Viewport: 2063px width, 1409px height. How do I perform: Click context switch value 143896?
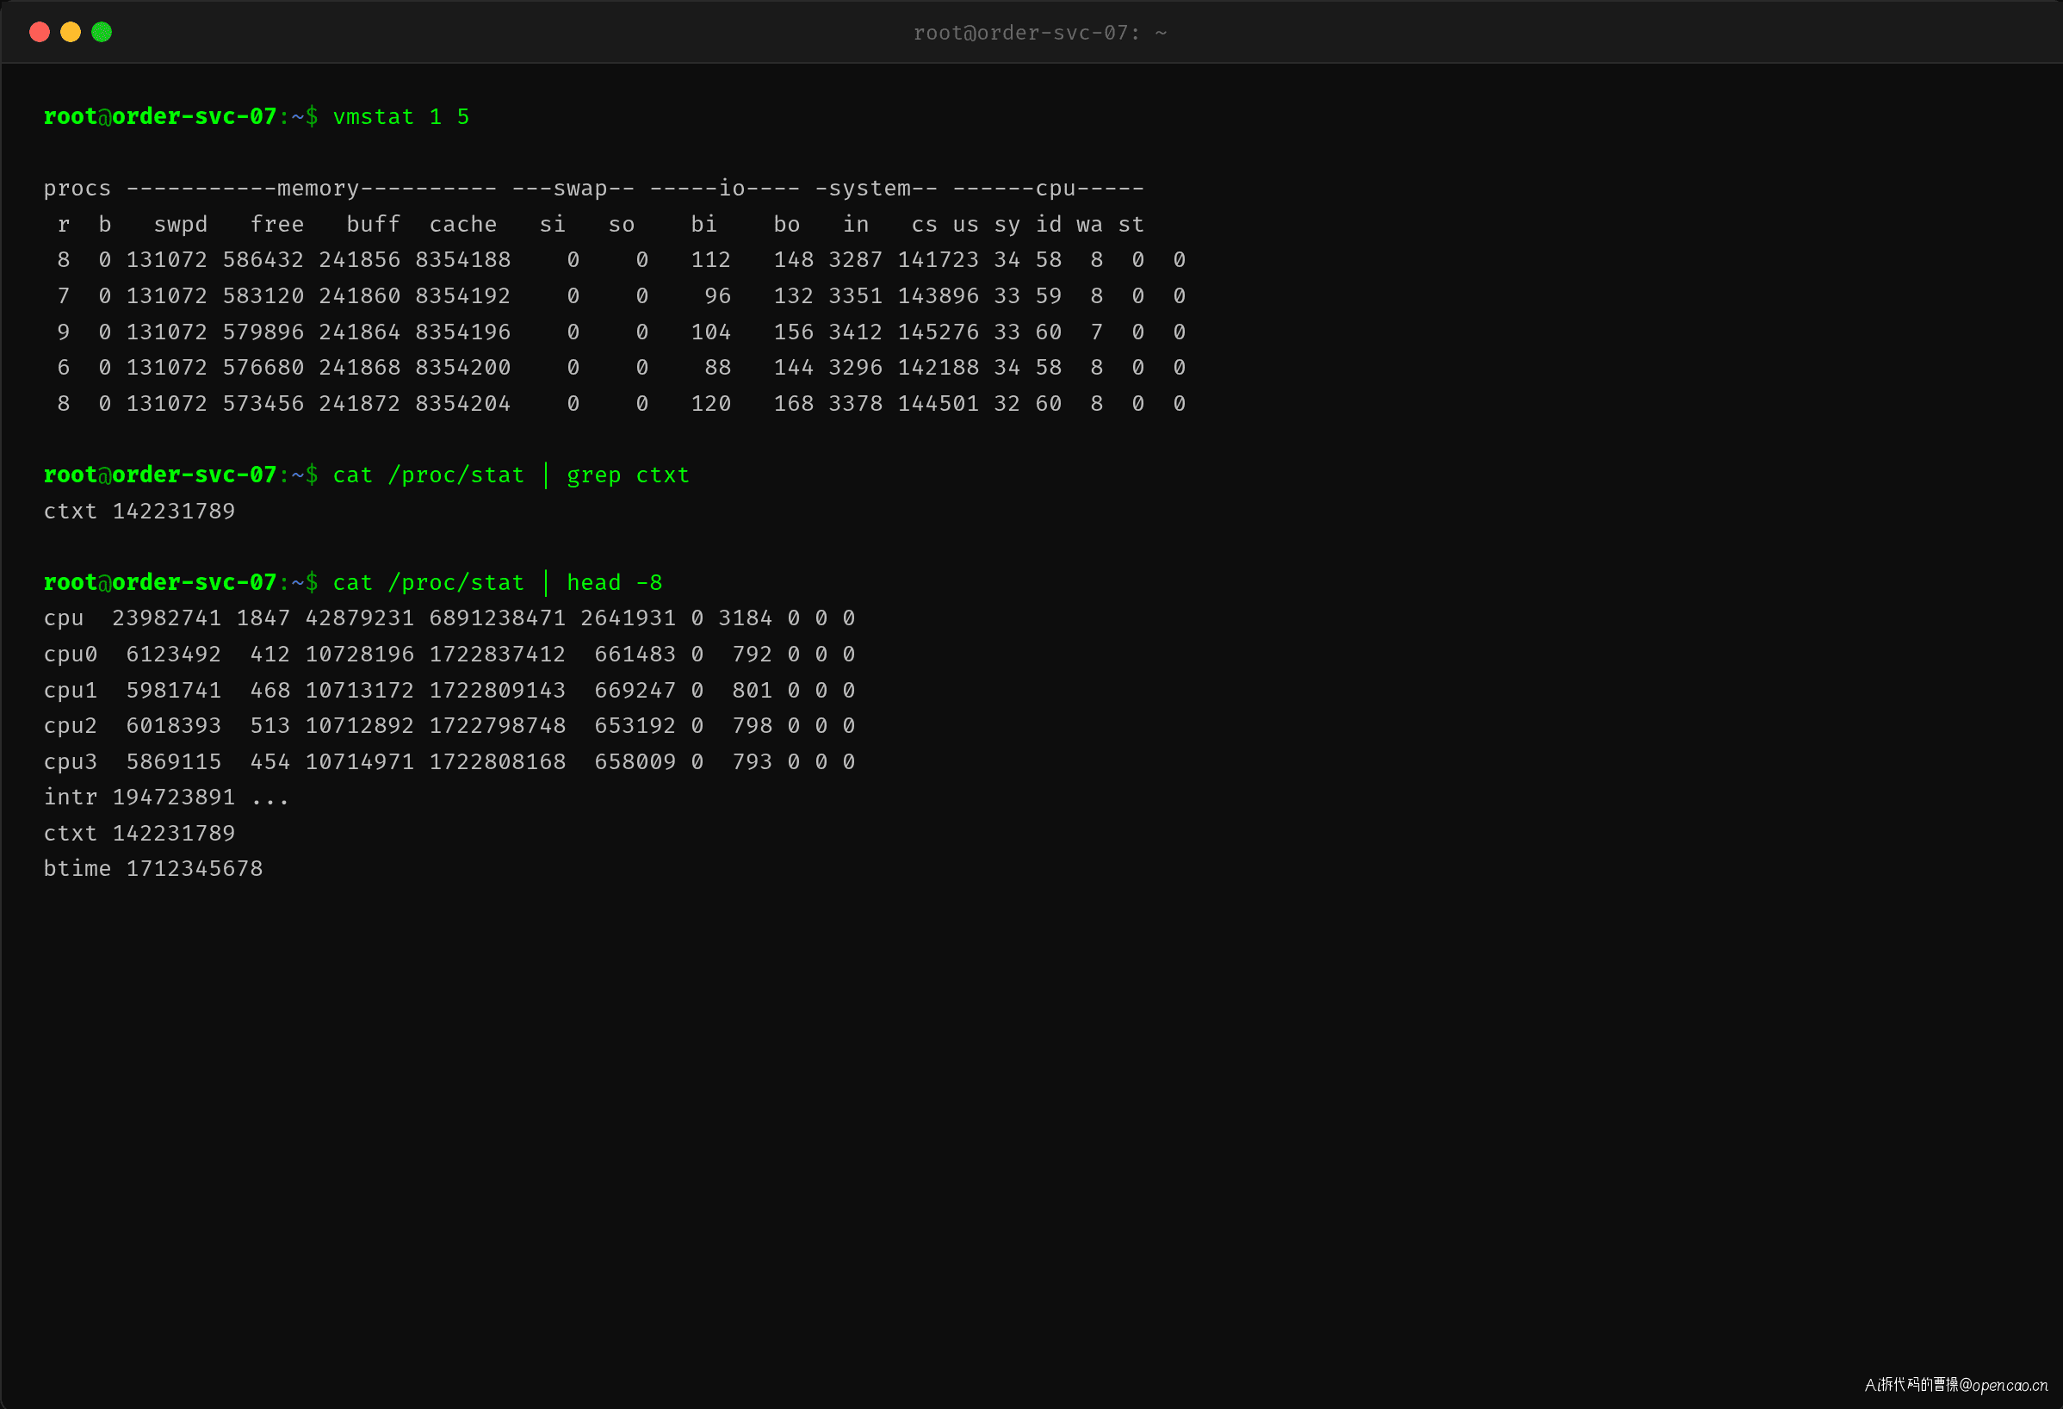tap(939, 295)
